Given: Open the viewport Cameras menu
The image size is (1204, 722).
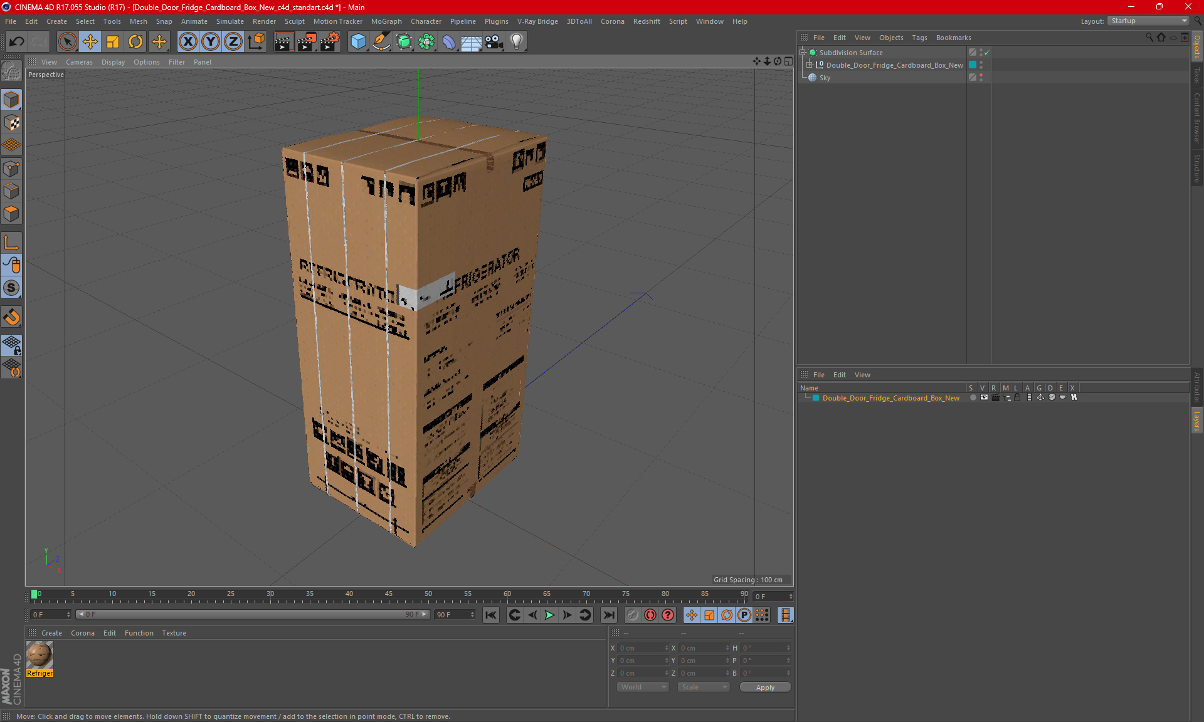Looking at the screenshot, I should pyautogui.click(x=79, y=62).
